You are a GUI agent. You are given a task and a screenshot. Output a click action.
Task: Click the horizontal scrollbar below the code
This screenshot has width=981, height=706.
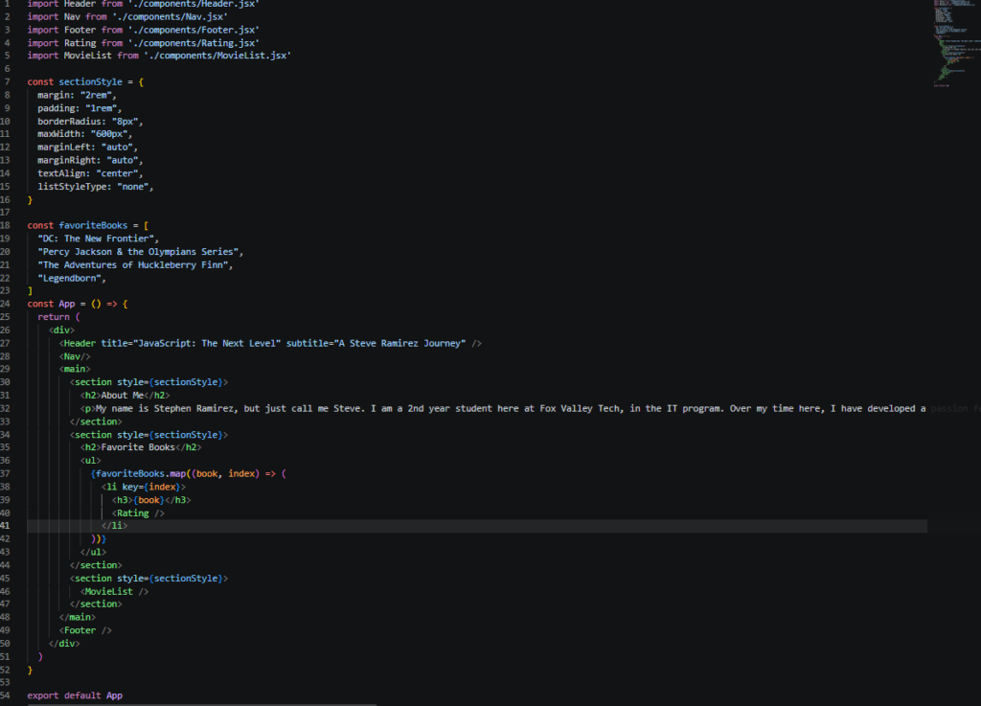(201, 704)
